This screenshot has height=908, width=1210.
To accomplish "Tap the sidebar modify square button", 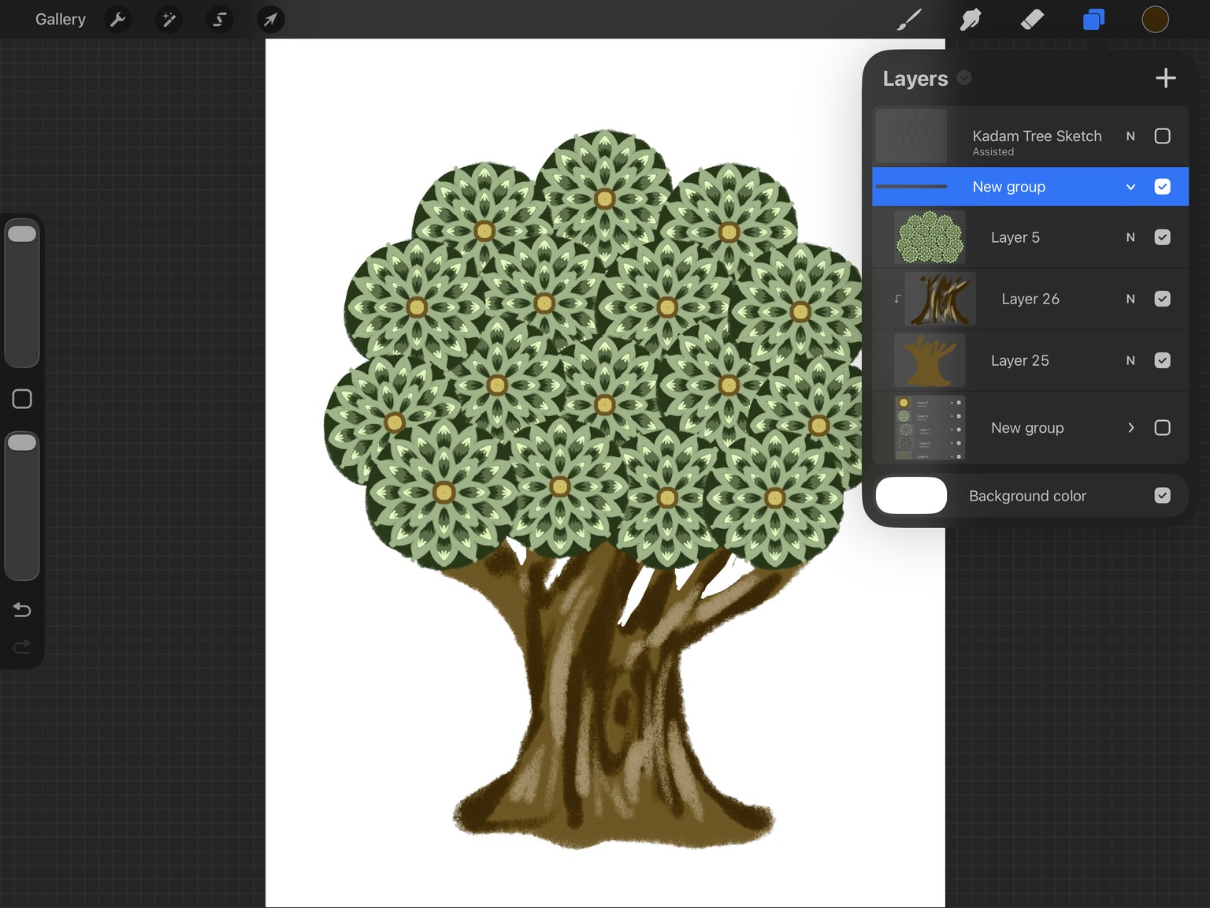I will (22, 399).
